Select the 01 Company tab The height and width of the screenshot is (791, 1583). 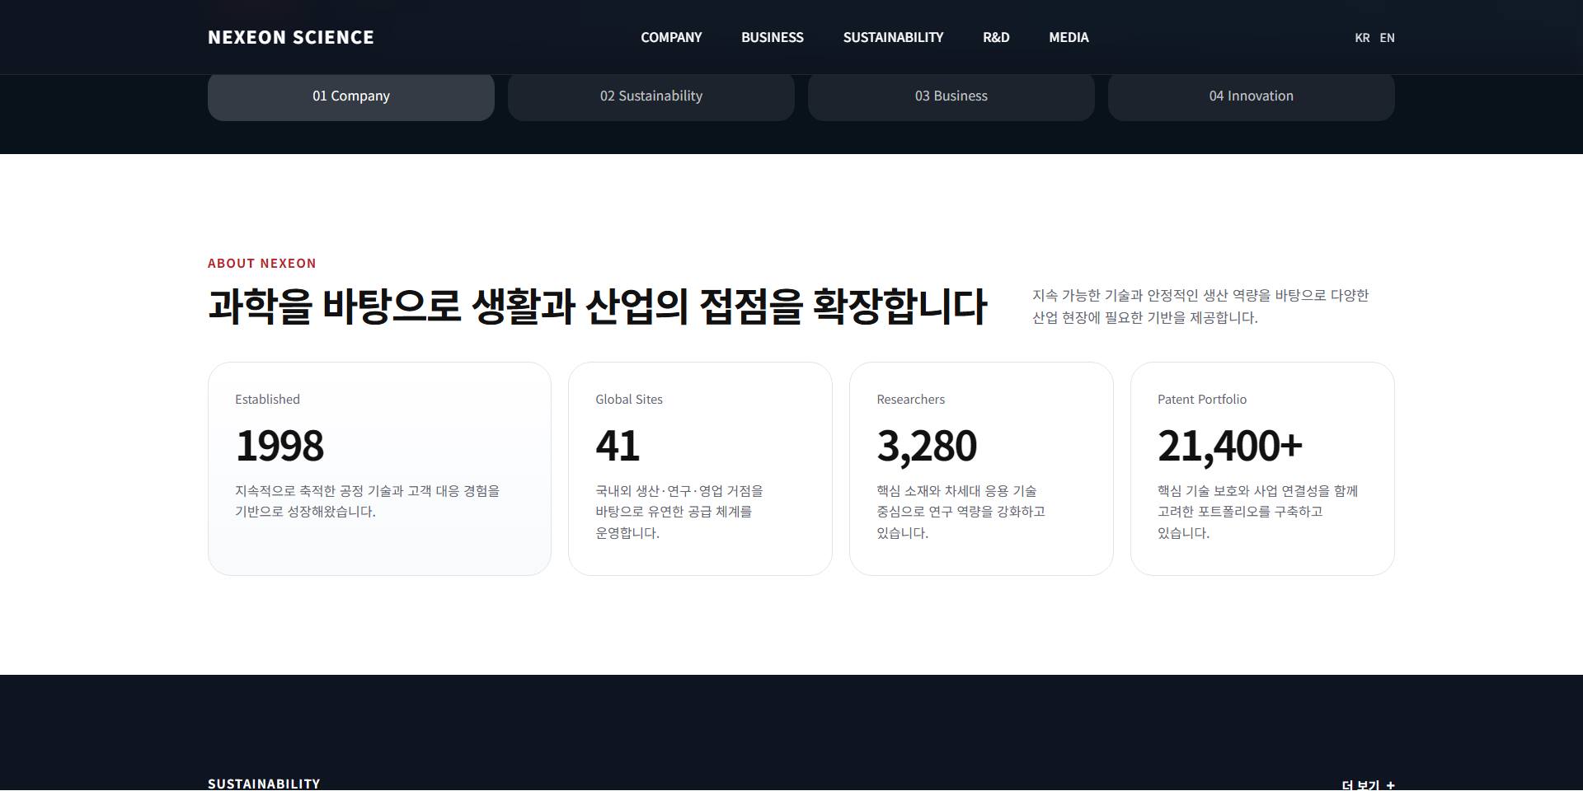coord(351,96)
